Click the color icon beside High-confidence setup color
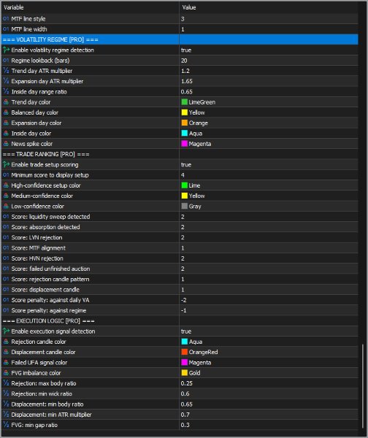Viewport: 368px width, 438px height. 6,185
